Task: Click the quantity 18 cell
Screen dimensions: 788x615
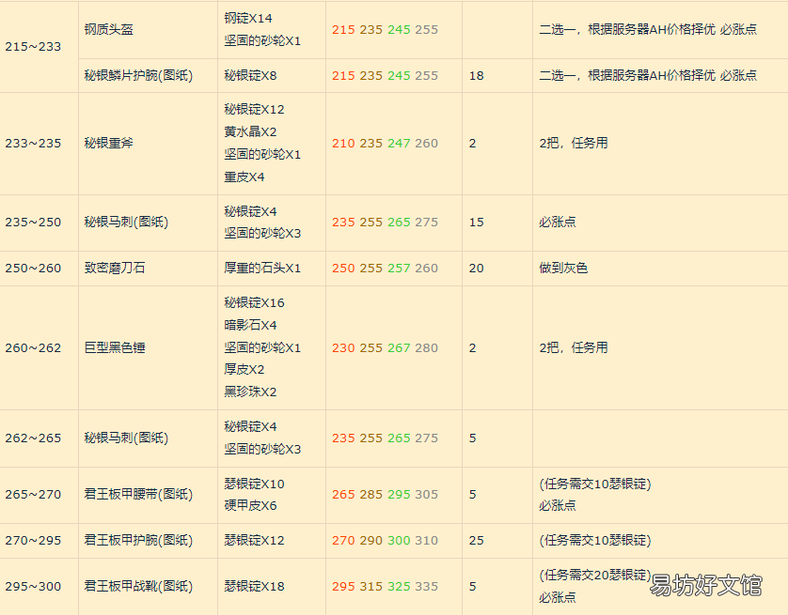Action: point(477,76)
